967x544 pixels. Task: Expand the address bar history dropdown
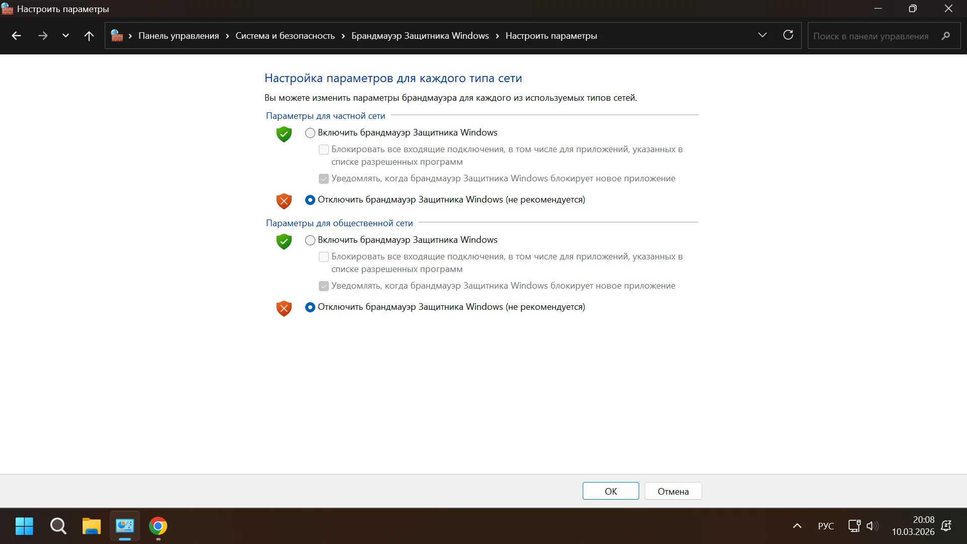pos(763,35)
